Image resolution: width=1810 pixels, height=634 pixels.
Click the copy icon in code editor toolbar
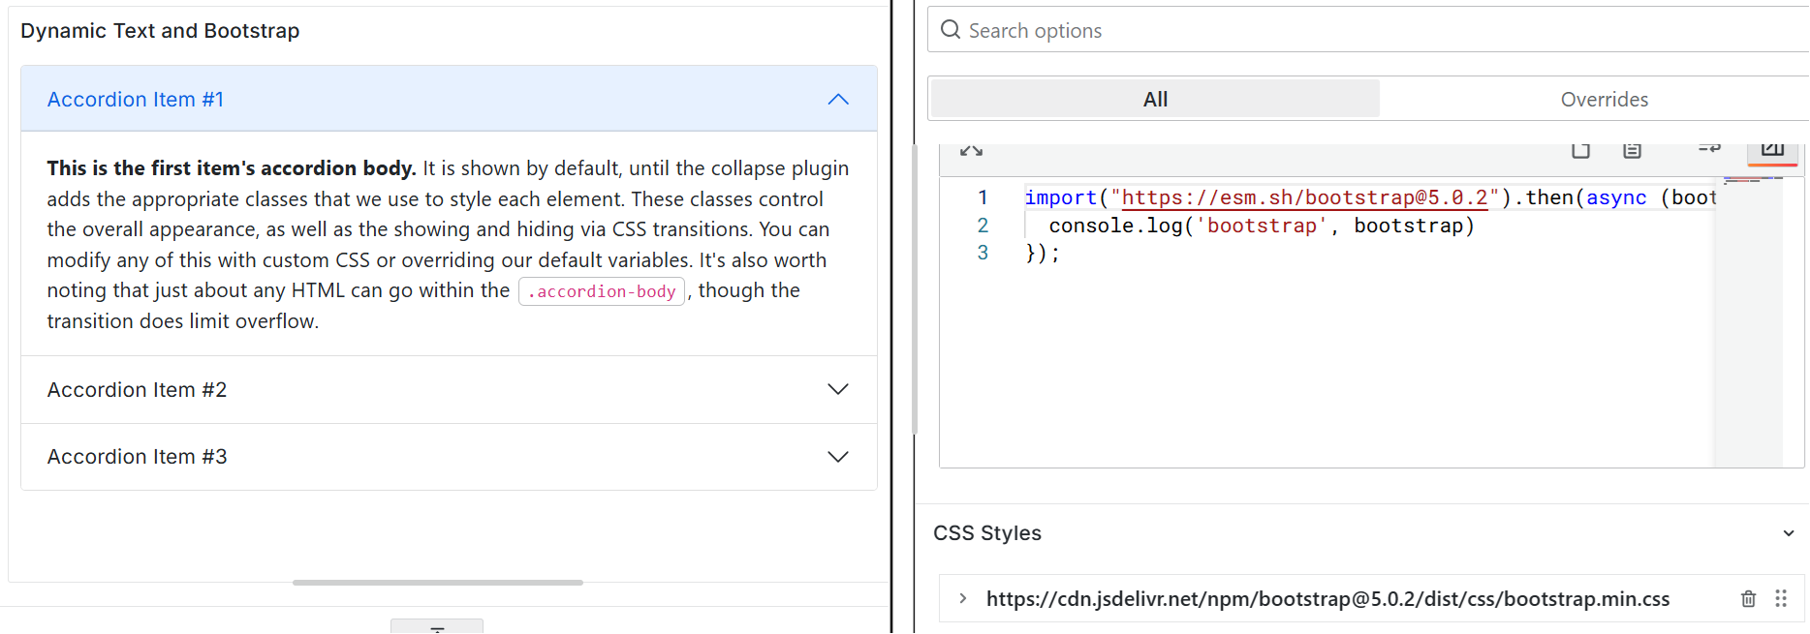(x=1580, y=150)
